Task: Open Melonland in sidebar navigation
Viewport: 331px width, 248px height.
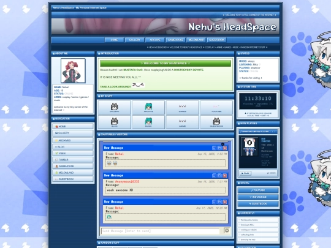Action: point(73,173)
